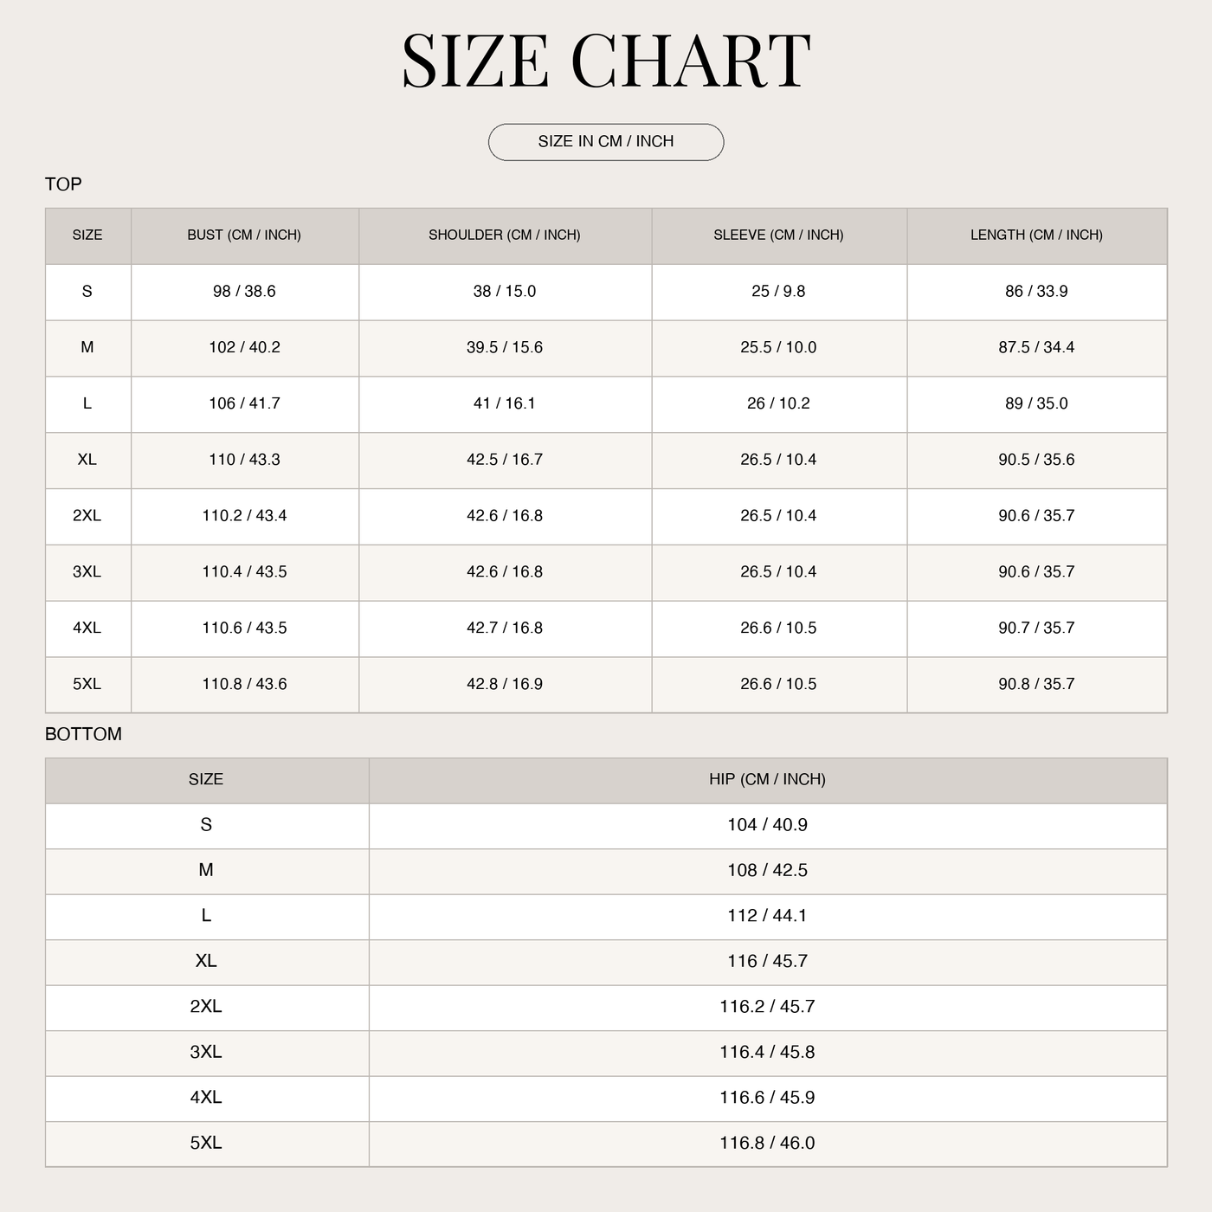Select the M shoulder value 39.5 / 15.6

(505, 348)
